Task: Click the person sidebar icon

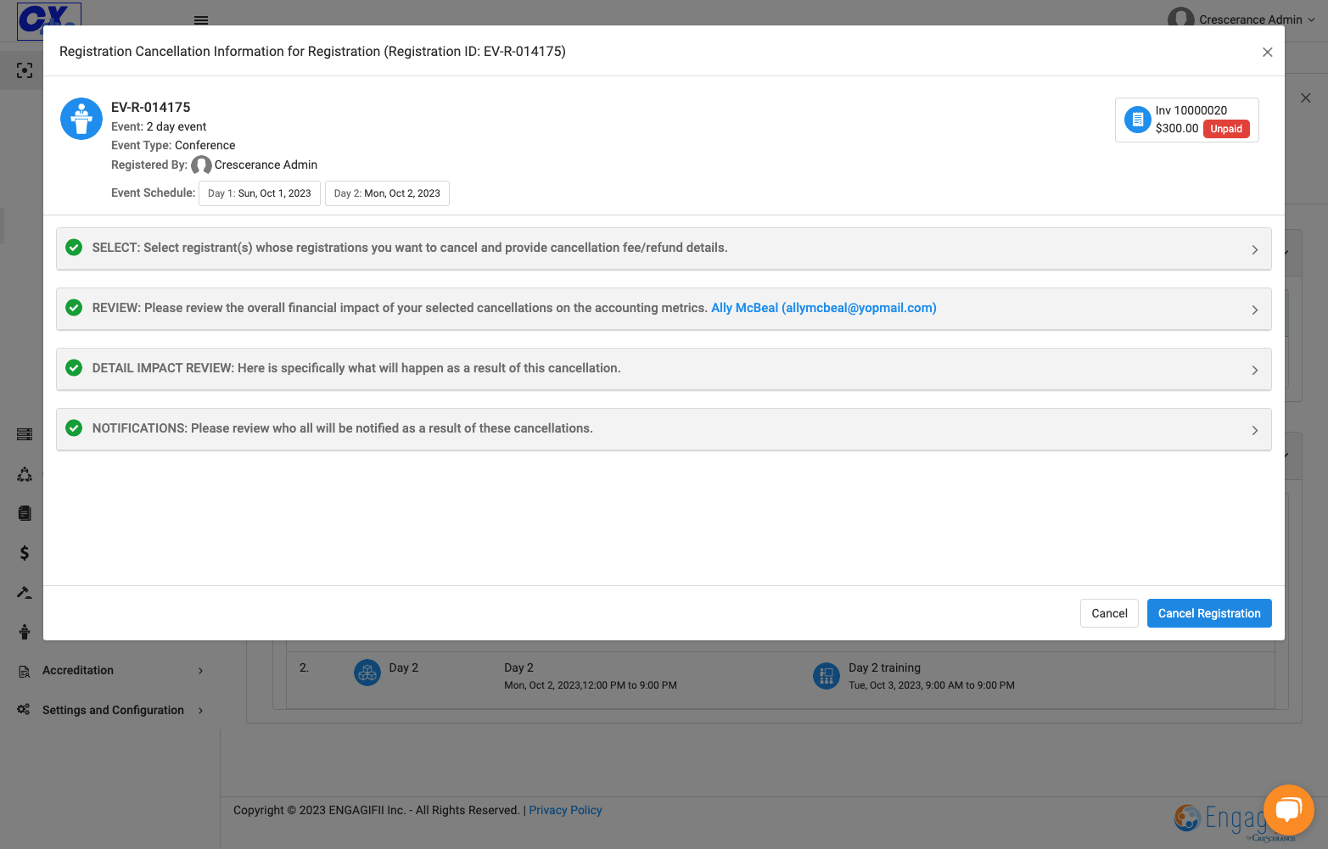Action: click(25, 632)
